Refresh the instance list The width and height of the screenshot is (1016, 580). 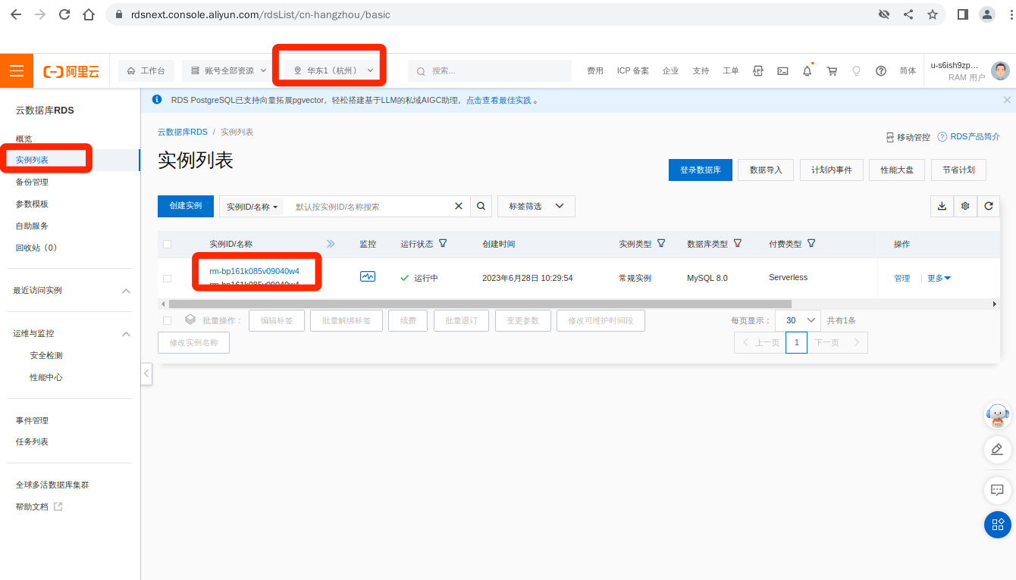[988, 206]
